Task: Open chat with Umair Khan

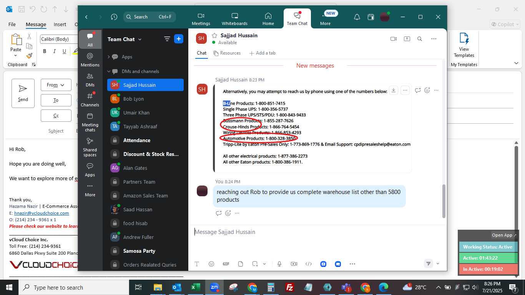Action: click(x=145, y=113)
